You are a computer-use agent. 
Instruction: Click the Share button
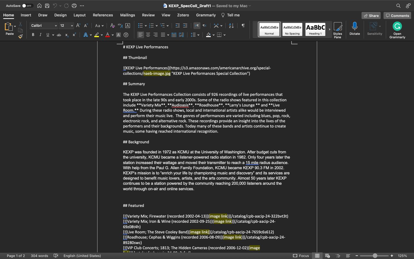coord(371,16)
